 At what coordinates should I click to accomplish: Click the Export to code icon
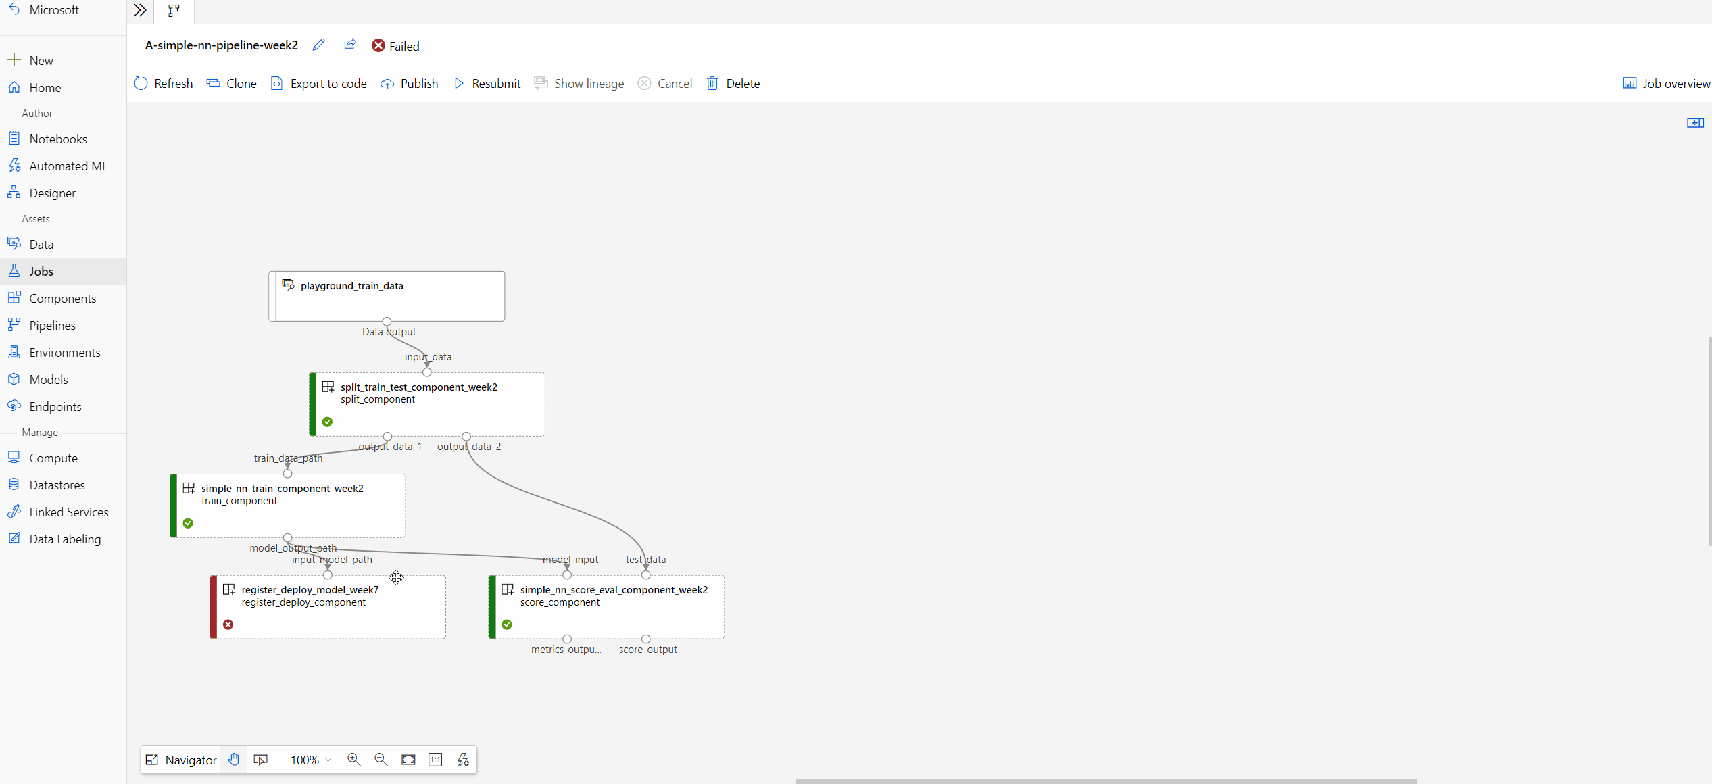pyautogui.click(x=276, y=83)
